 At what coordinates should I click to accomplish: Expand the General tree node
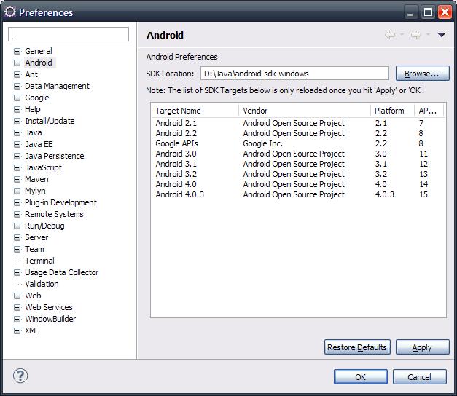(17, 51)
